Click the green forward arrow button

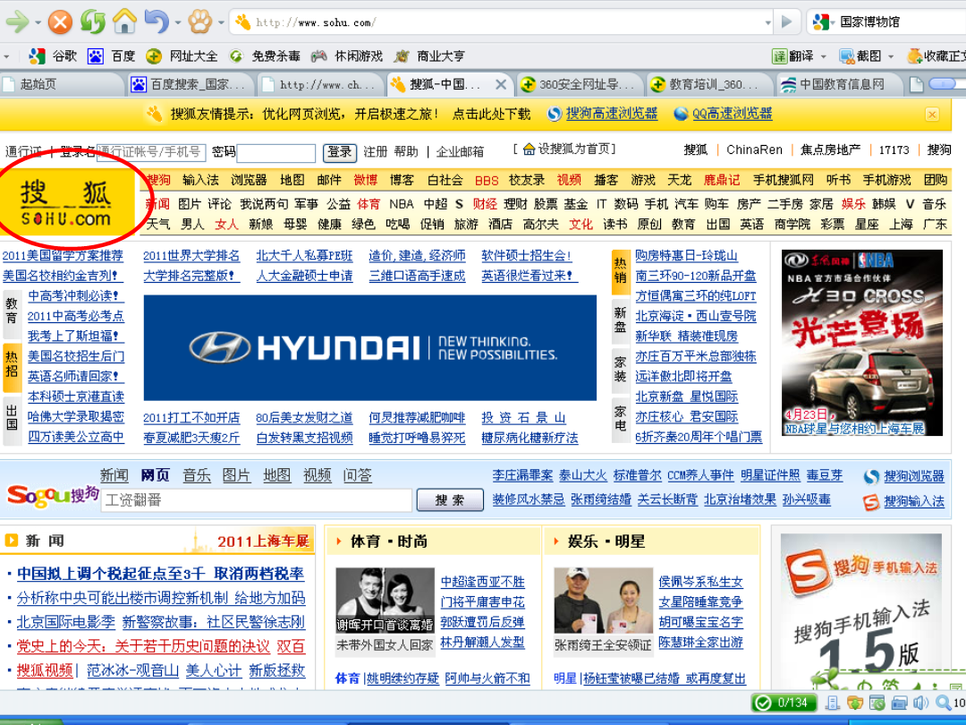tap(17, 22)
